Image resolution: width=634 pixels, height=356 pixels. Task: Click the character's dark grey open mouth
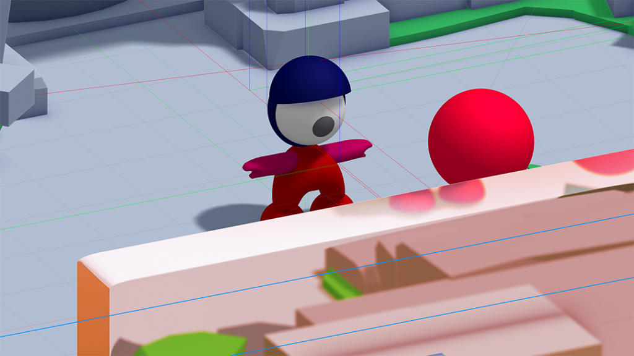click(x=323, y=126)
